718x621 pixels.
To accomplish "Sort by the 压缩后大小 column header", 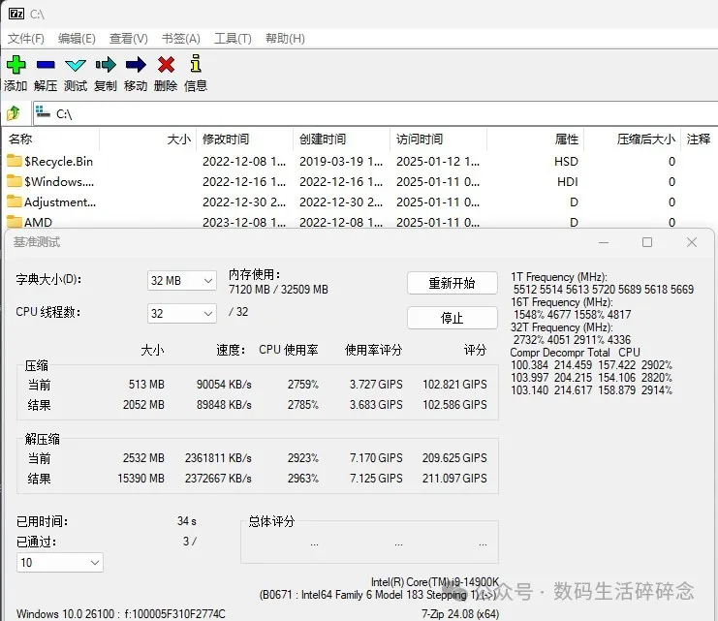I will (633, 139).
